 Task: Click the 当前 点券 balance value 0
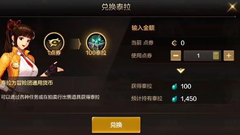(x=182, y=43)
